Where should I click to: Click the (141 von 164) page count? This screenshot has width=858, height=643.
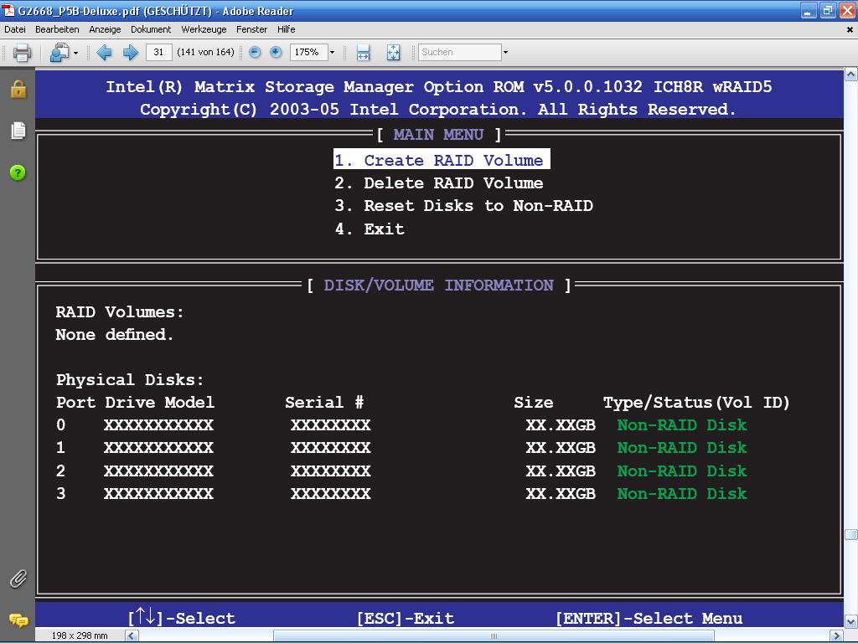click(205, 53)
